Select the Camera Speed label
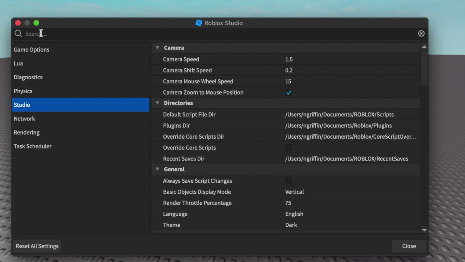The image size is (465, 262). 181,59
